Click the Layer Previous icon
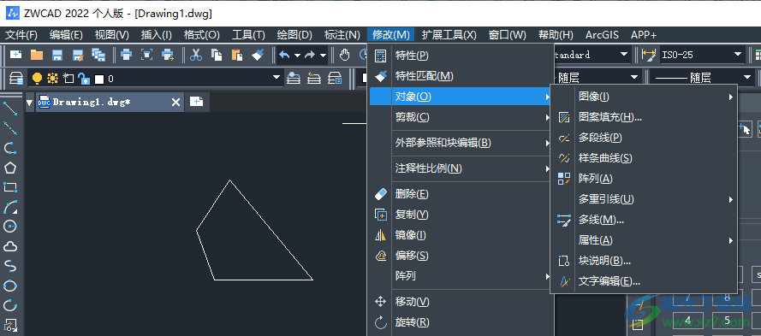Viewport: 761px width, 336px height. click(x=314, y=78)
